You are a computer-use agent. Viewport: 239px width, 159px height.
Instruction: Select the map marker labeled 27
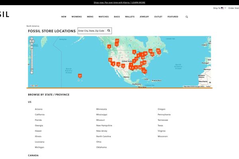click(x=117, y=41)
